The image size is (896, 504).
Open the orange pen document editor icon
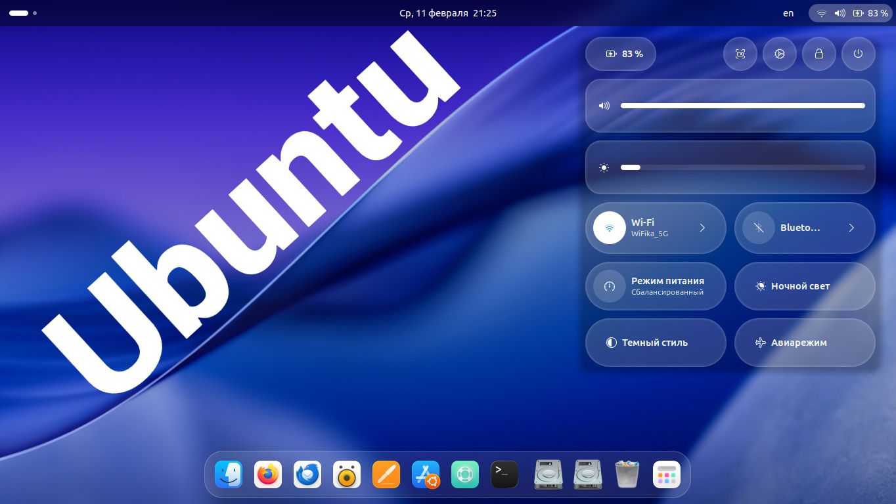tap(386, 474)
